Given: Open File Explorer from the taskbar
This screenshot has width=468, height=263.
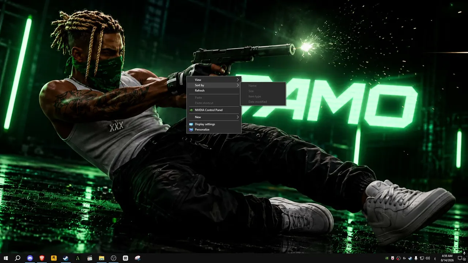Looking at the screenshot, I should 102,258.
